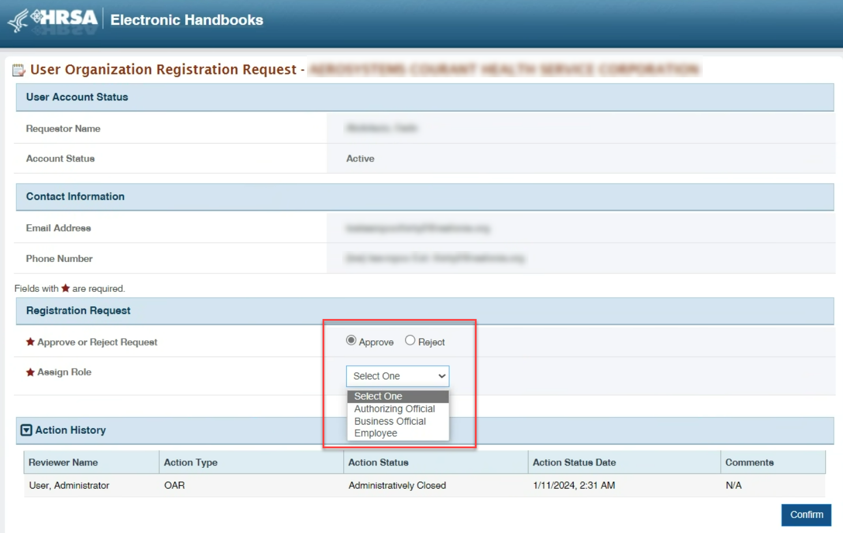This screenshot has height=533, width=843.
Task: Click the Assign Role label
Action: [x=64, y=372]
